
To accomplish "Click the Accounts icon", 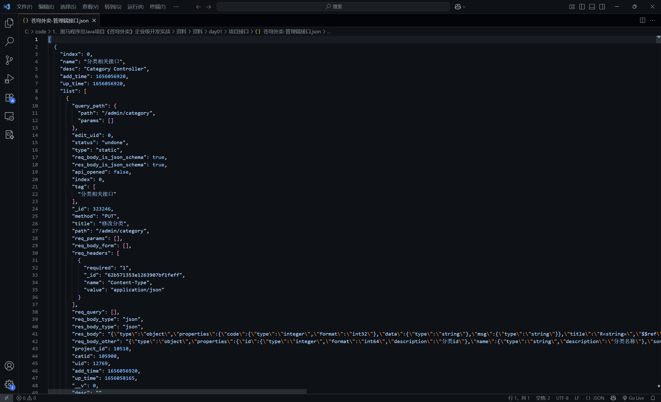I will click(9, 366).
